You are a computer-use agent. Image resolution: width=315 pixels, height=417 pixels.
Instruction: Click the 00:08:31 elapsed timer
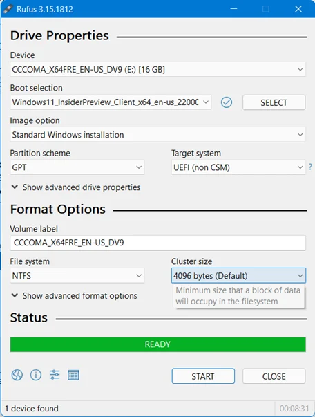(294, 409)
